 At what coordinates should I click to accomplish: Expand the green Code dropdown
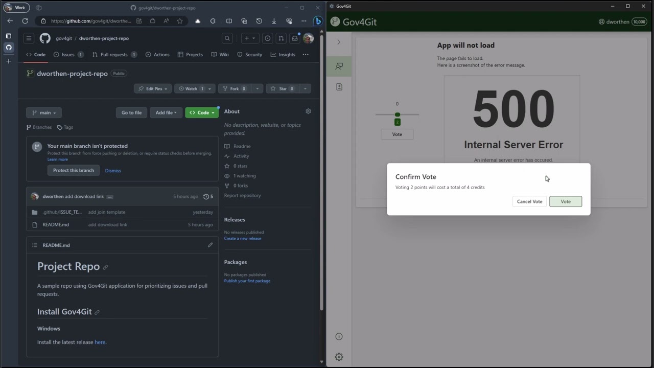202,112
